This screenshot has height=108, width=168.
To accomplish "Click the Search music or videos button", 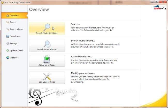I will click(47, 29).
